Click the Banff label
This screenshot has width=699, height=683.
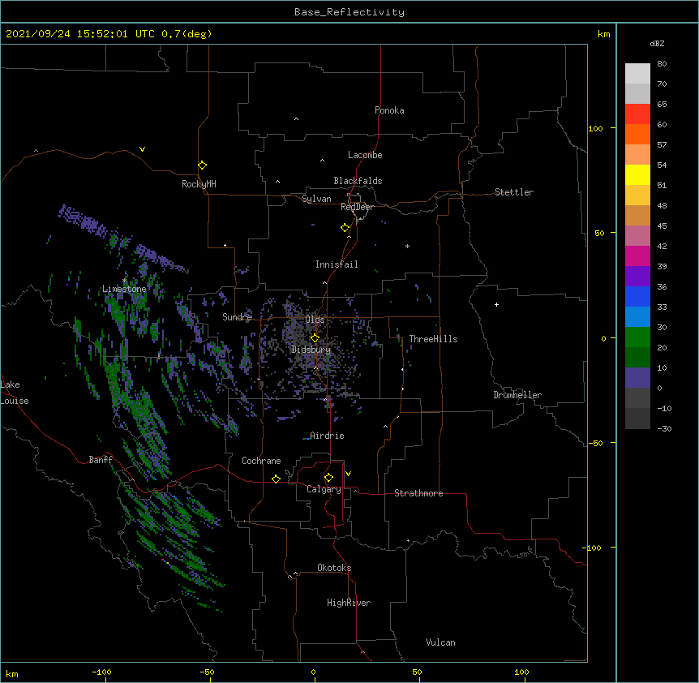pyautogui.click(x=101, y=460)
